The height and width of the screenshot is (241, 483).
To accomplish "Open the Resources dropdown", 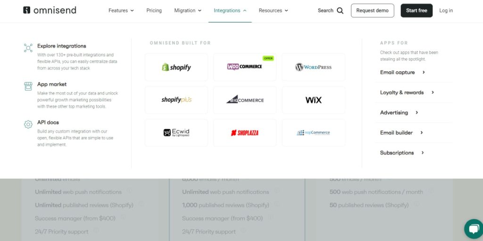I will (273, 10).
